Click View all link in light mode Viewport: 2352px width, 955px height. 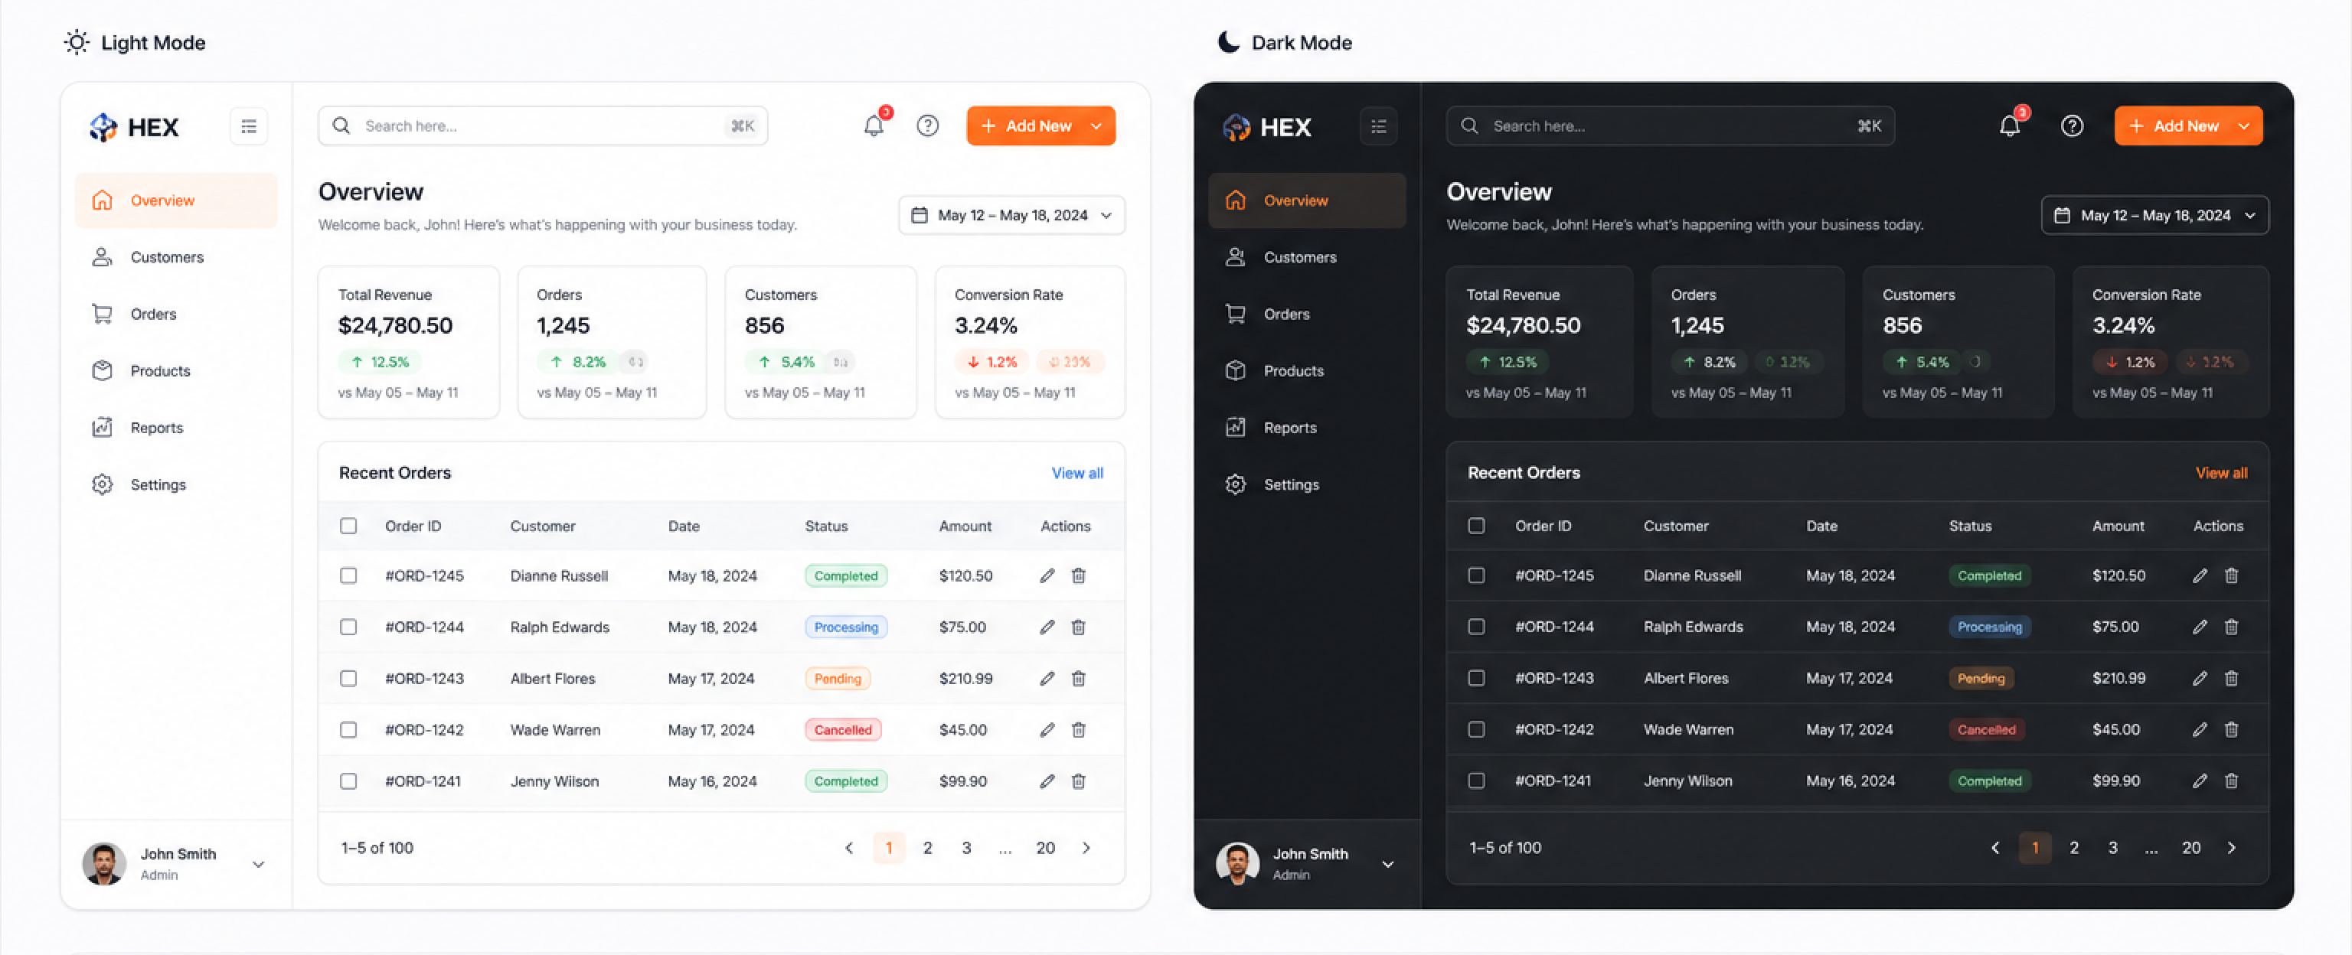(x=1077, y=473)
